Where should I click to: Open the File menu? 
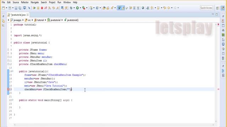[3, 2]
